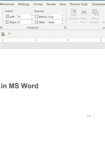Open the Position picture layout menu

coord(74,16)
